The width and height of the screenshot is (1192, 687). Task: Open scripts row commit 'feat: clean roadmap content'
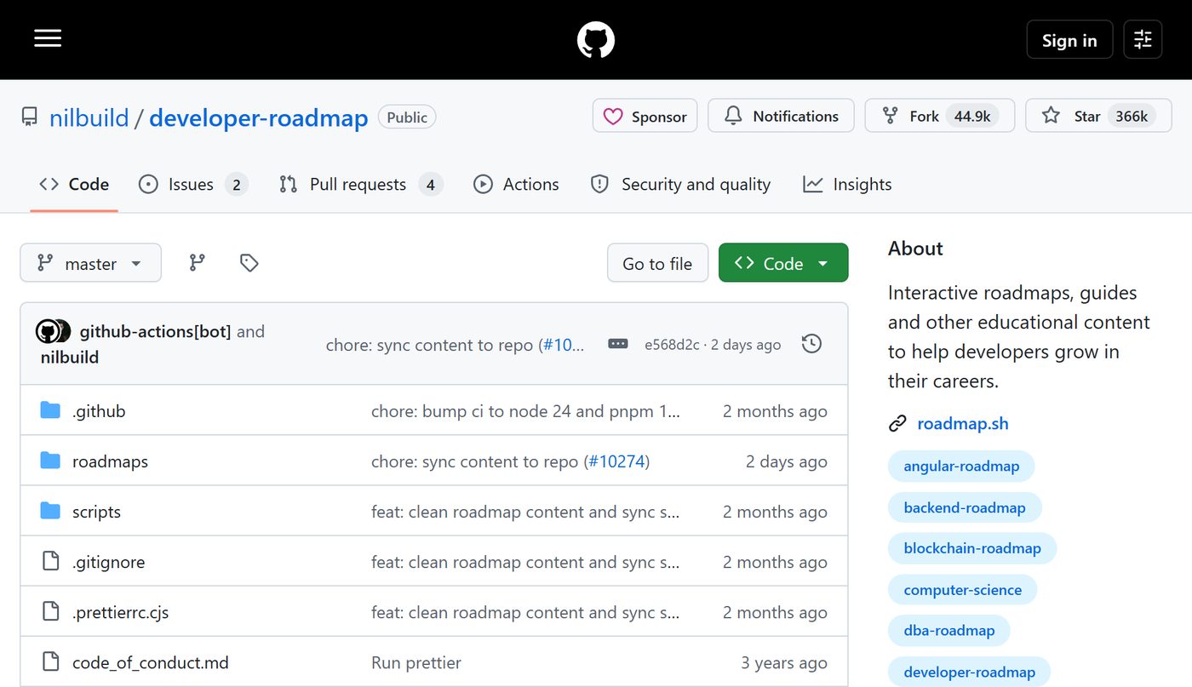[525, 512]
